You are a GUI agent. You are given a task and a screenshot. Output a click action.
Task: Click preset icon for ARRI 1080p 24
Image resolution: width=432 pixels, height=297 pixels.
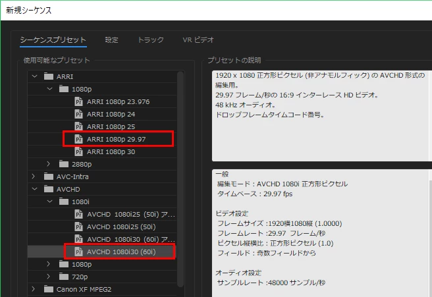[x=79, y=114]
